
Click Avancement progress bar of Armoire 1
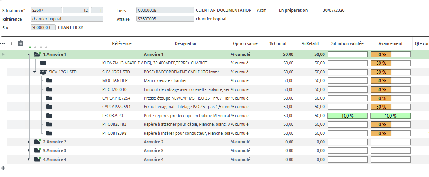(x=391, y=54)
